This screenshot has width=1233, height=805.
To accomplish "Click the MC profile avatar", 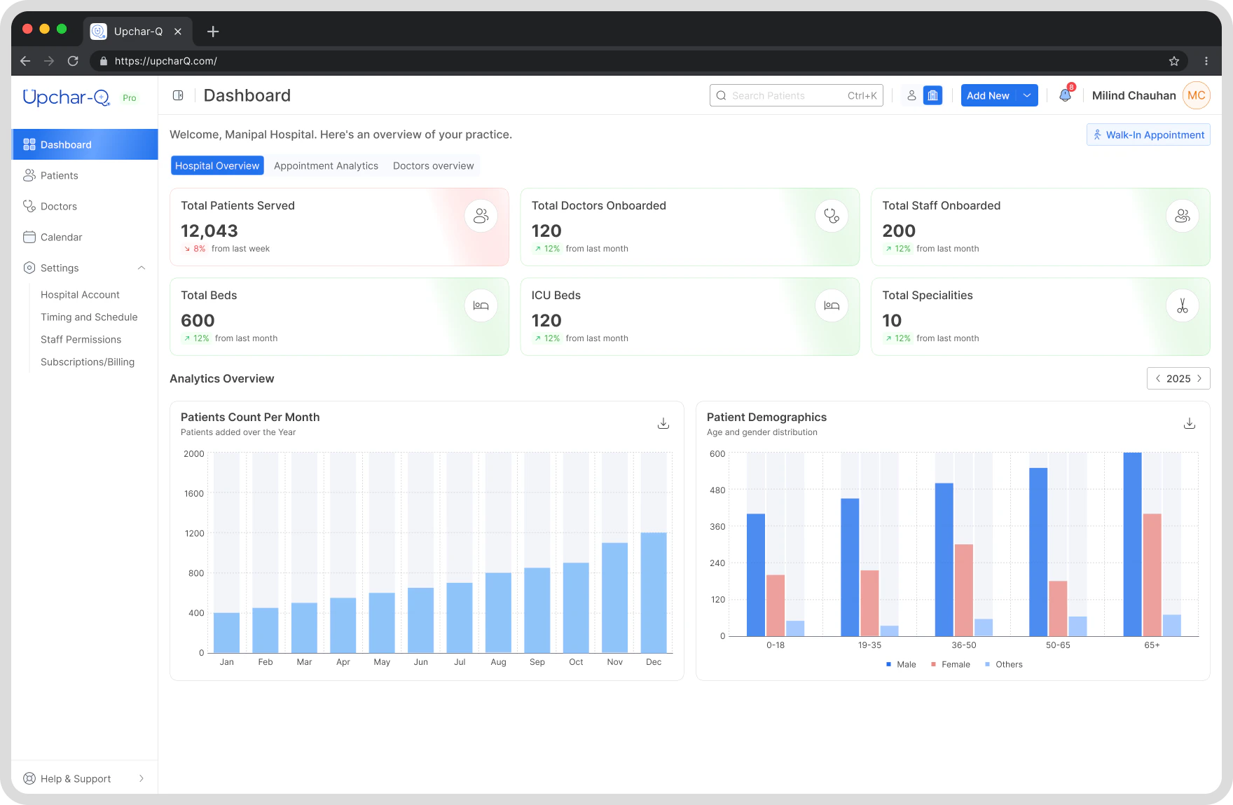I will coord(1197,95).
